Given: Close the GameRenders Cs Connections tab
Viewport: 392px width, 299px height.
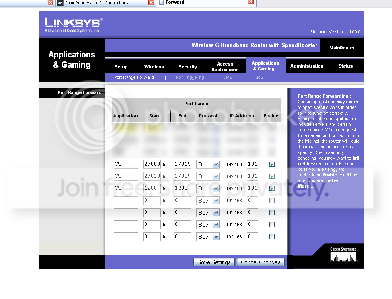Looking at the screenshot, I should (151, 2).
